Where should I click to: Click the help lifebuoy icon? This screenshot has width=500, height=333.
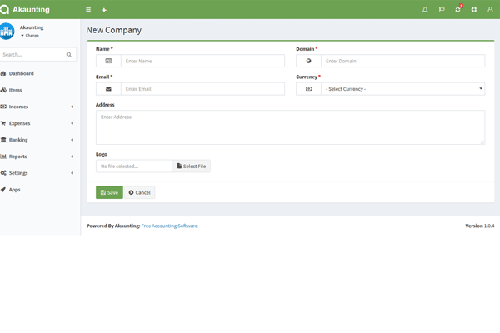tap(474, 10)
